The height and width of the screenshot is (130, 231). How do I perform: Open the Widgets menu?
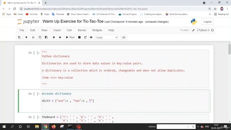point(97,30)
